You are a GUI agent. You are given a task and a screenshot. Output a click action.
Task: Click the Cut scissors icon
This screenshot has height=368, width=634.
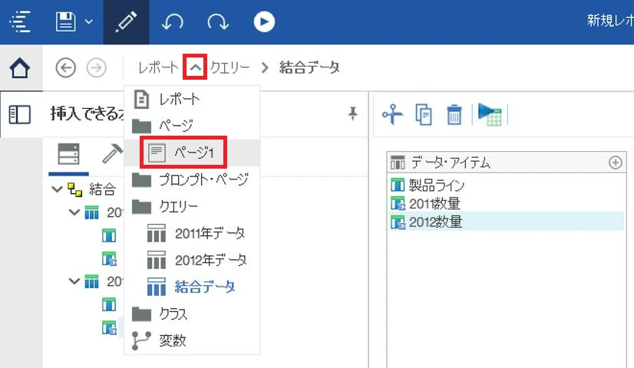(x=392, y=115)
